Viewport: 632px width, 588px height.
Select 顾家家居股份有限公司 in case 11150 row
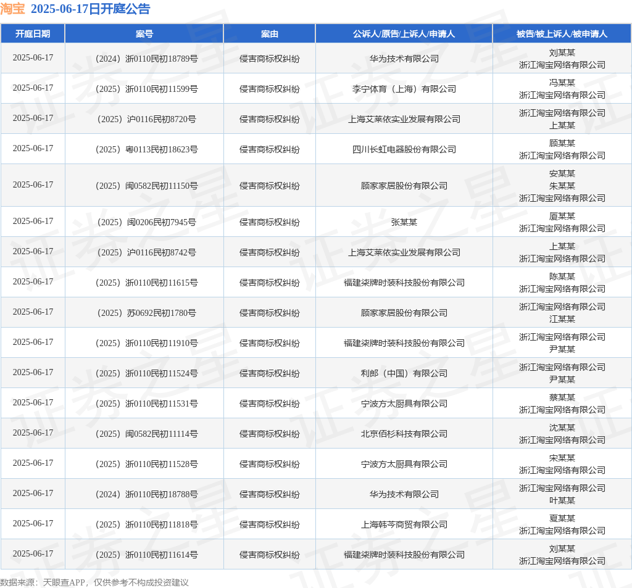pyautogui.click(x=404, y=186)
